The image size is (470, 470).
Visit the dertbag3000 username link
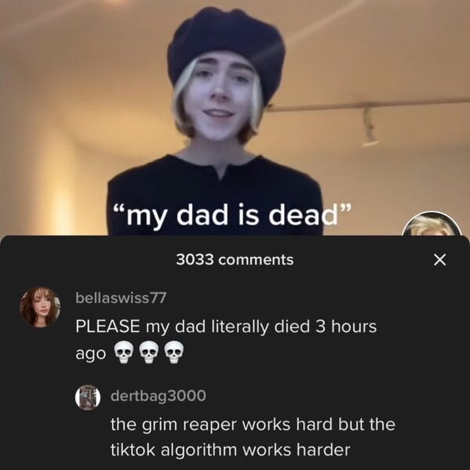click(x=158, y=396)
